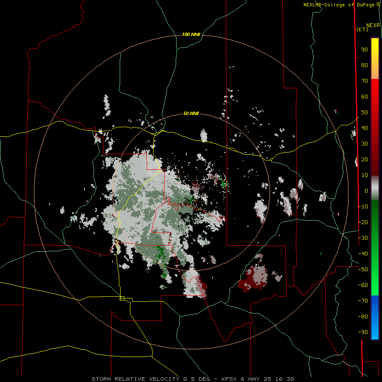Click the -70 value on velocity scale
Screen dimensions: 382x382
point(363,301)
